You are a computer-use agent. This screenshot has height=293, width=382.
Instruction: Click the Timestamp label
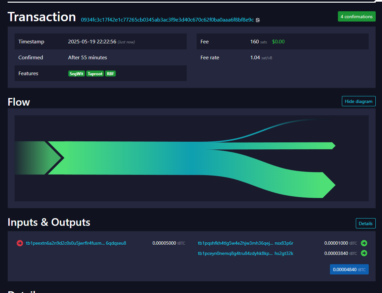tap(32, 42)
